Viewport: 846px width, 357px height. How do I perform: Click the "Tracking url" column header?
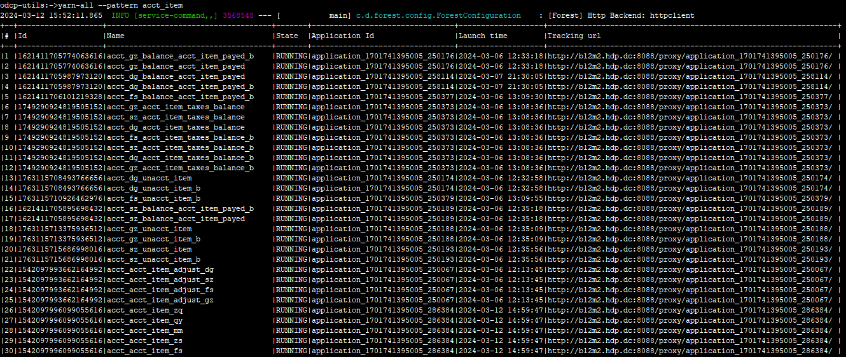(x=574, y=36)
